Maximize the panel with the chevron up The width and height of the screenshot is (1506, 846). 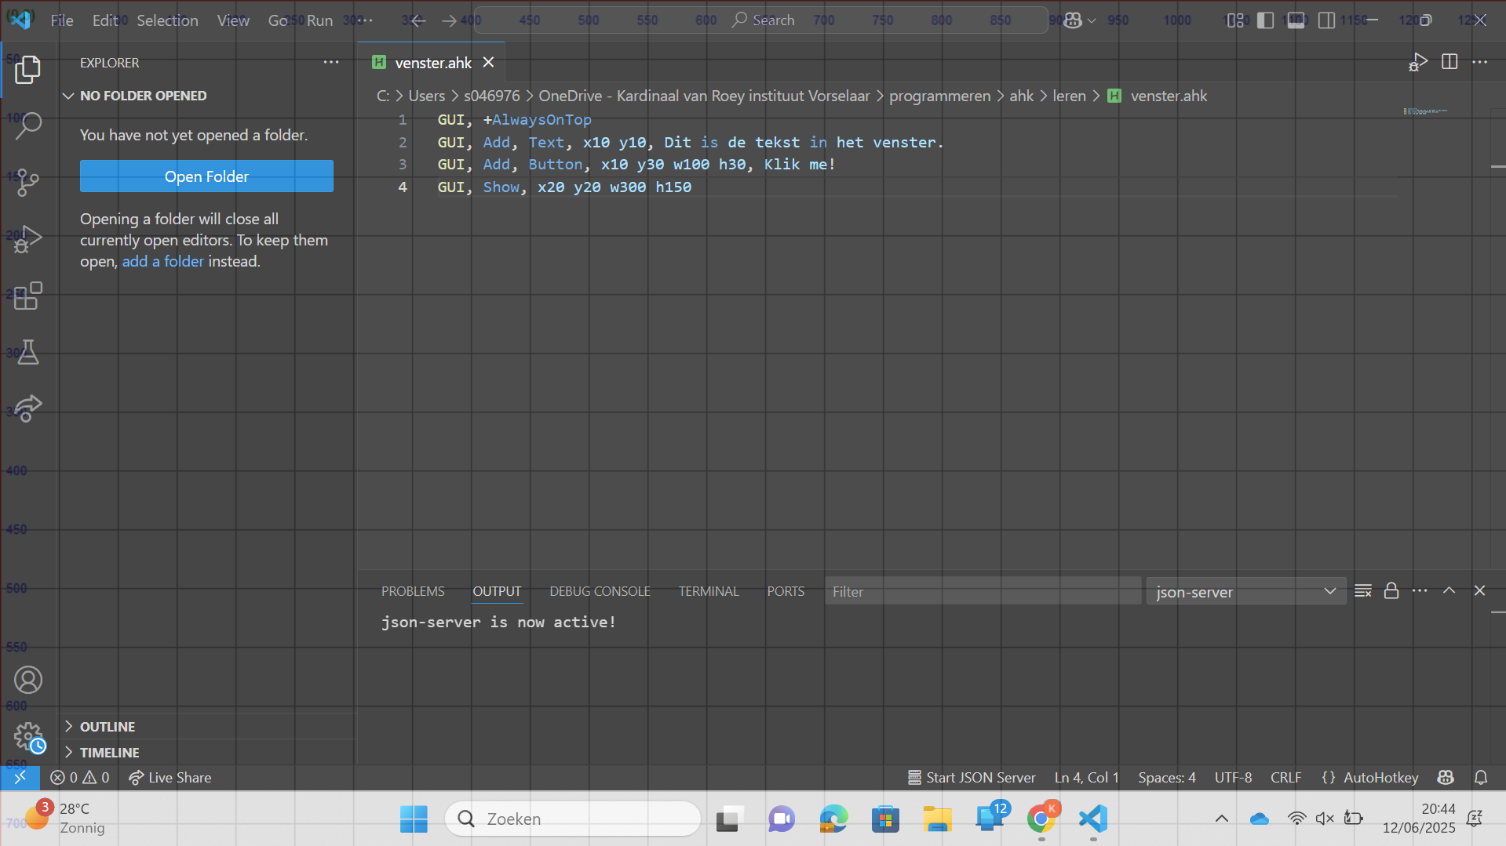(x=1449, y=590)
